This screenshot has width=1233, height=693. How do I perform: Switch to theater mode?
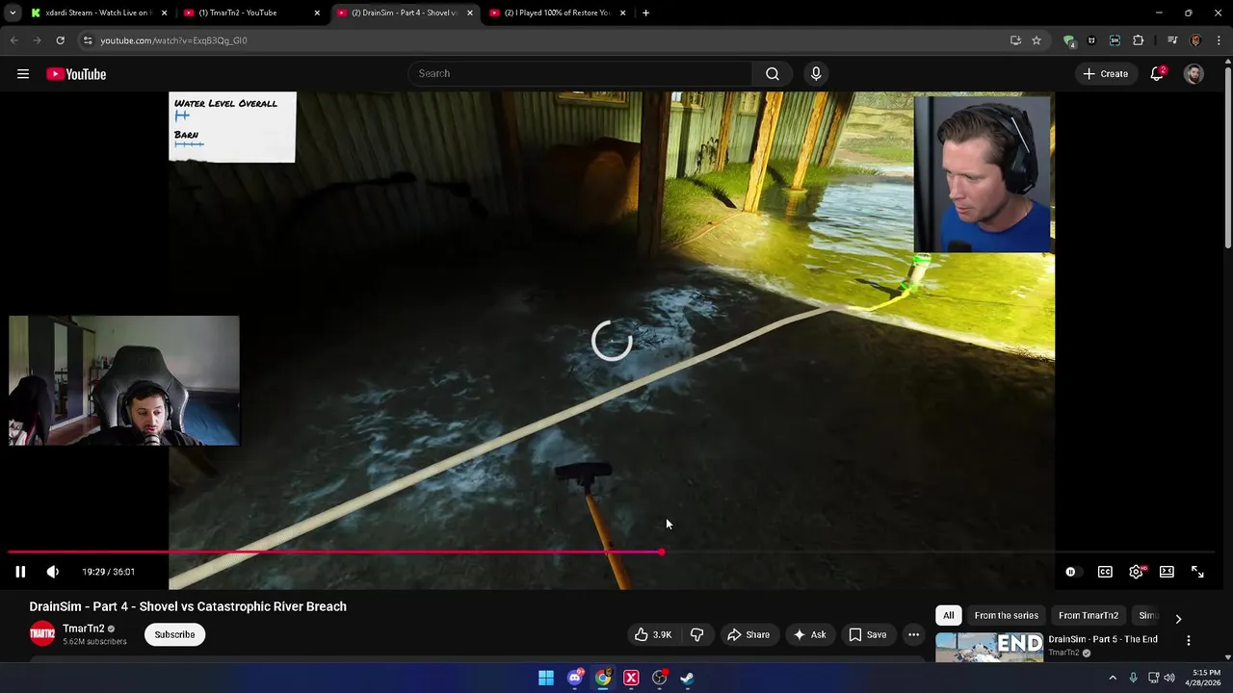pyautogui.click(x=1167, y=572)
